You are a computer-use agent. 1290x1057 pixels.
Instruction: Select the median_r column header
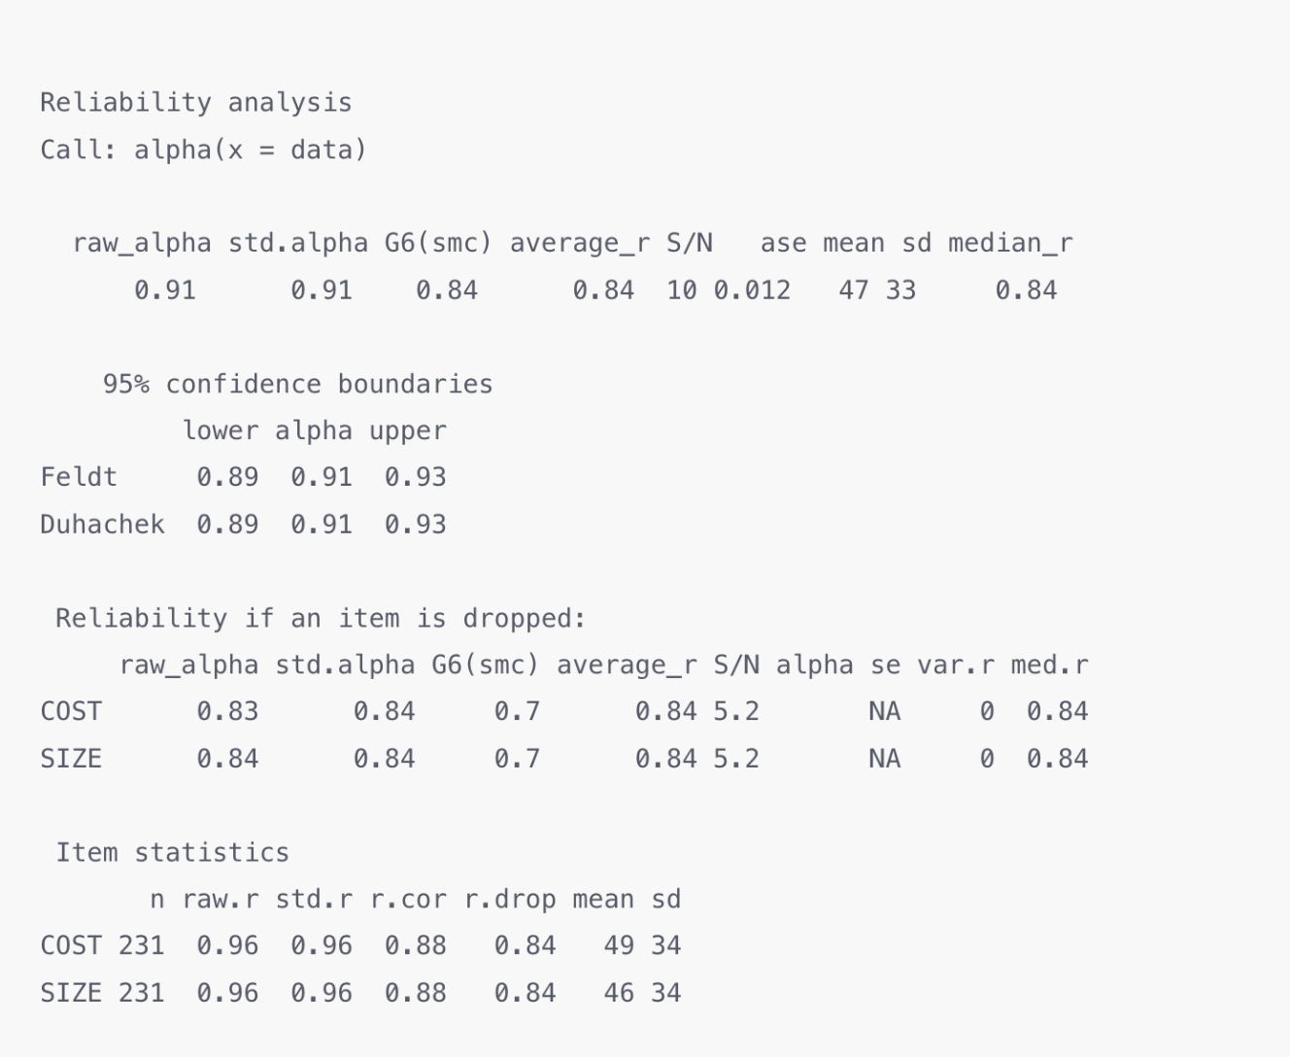click(x=1010, y=243)
